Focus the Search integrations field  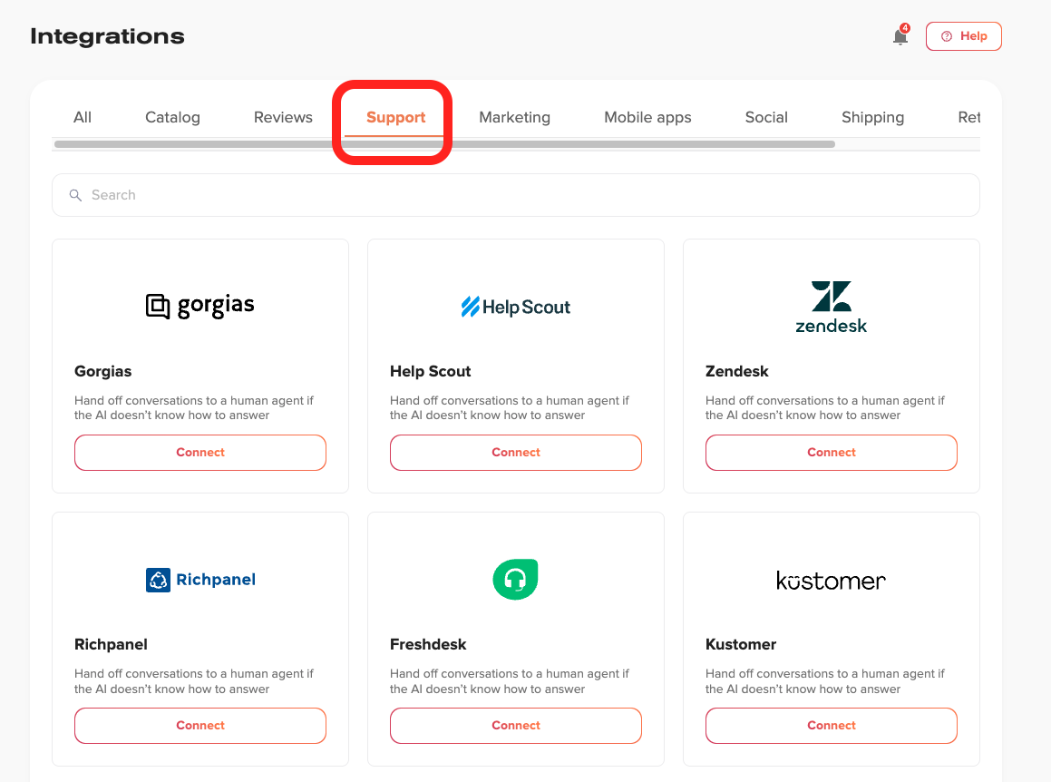pyautogui.click(x=515, y=195)
